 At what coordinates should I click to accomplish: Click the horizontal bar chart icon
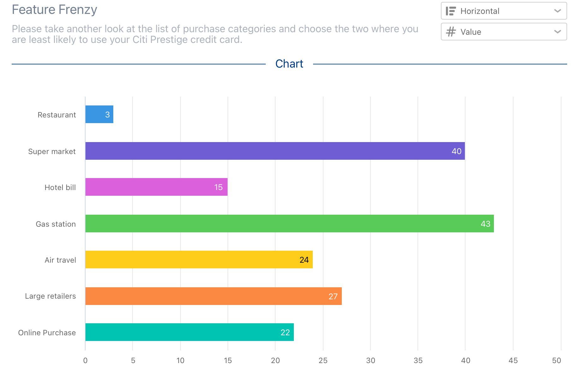451,11
